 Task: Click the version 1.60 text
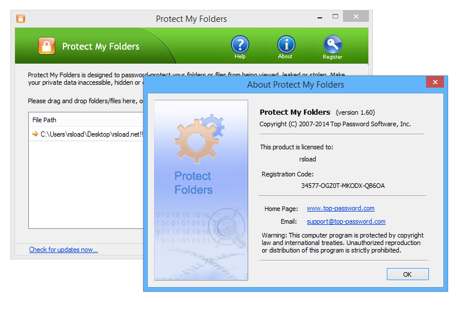(355, 112)
